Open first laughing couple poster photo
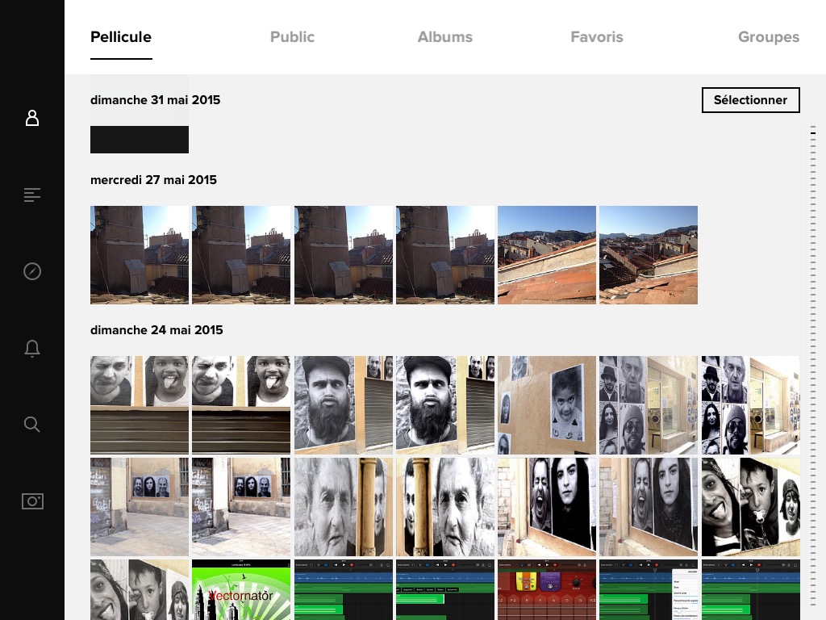The height and width of the screenshot is (620, 826). pyautogui.click(x=547, y=507)
